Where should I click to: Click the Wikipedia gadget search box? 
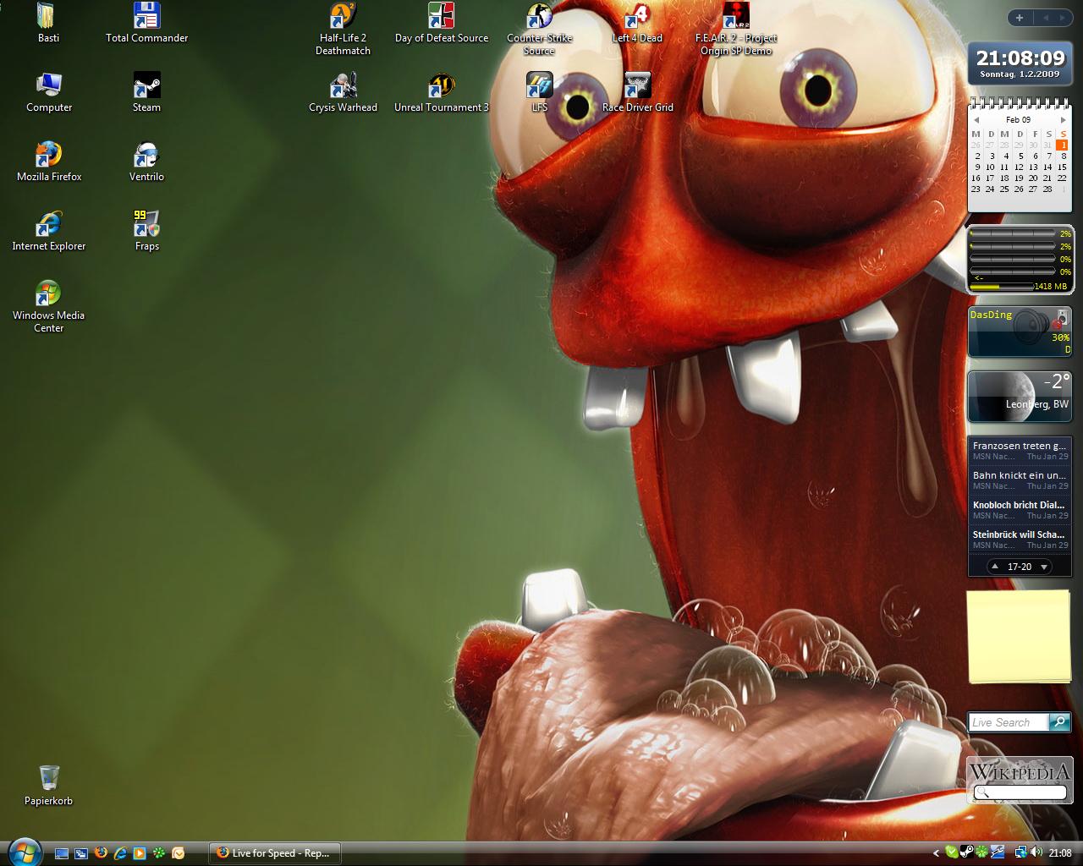(x=1020, y=792)
